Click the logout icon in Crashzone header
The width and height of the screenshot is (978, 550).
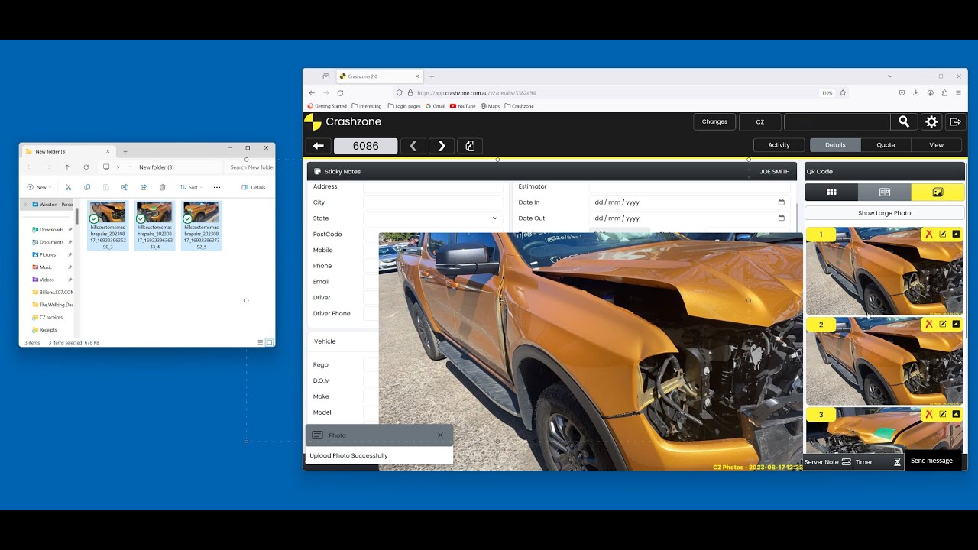955,121
